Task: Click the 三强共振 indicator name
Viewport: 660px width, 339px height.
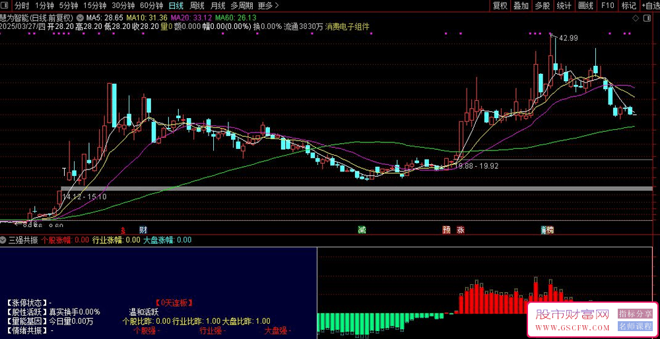Action: 24,240
